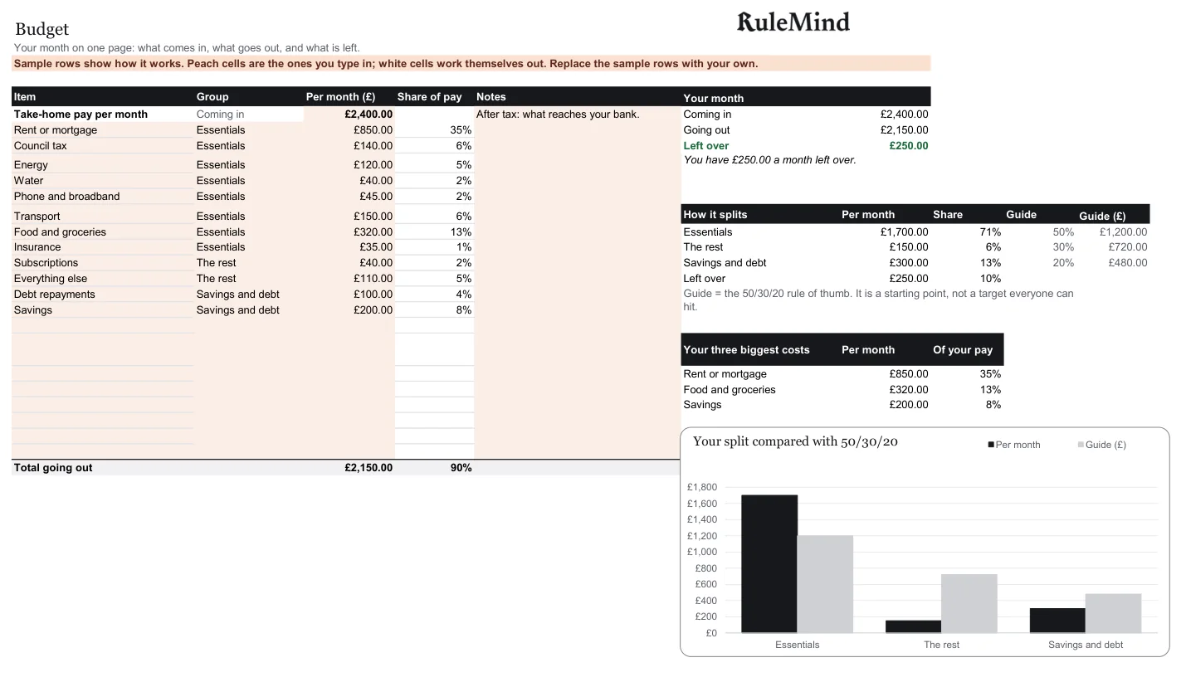Click the "How it splits" table header

(715, 215)
